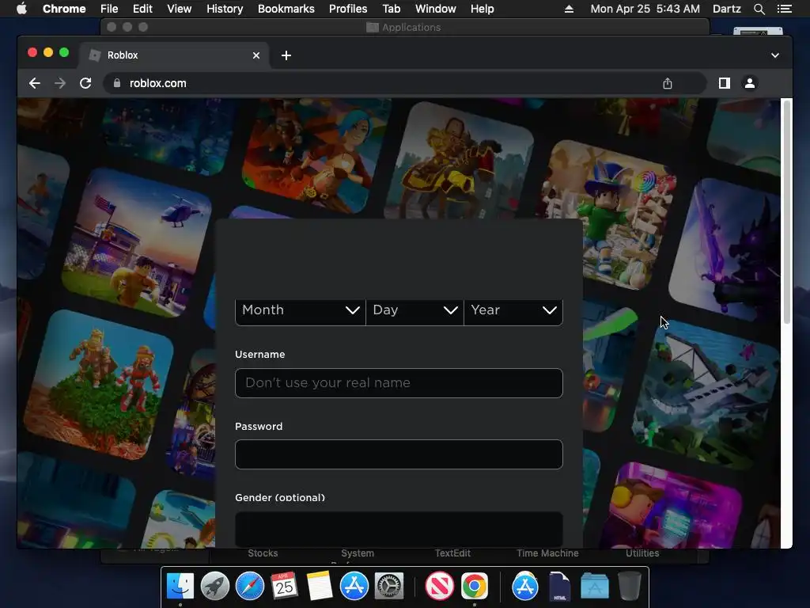Open the Help menu

pyautogui.click(x=482, y=9)
